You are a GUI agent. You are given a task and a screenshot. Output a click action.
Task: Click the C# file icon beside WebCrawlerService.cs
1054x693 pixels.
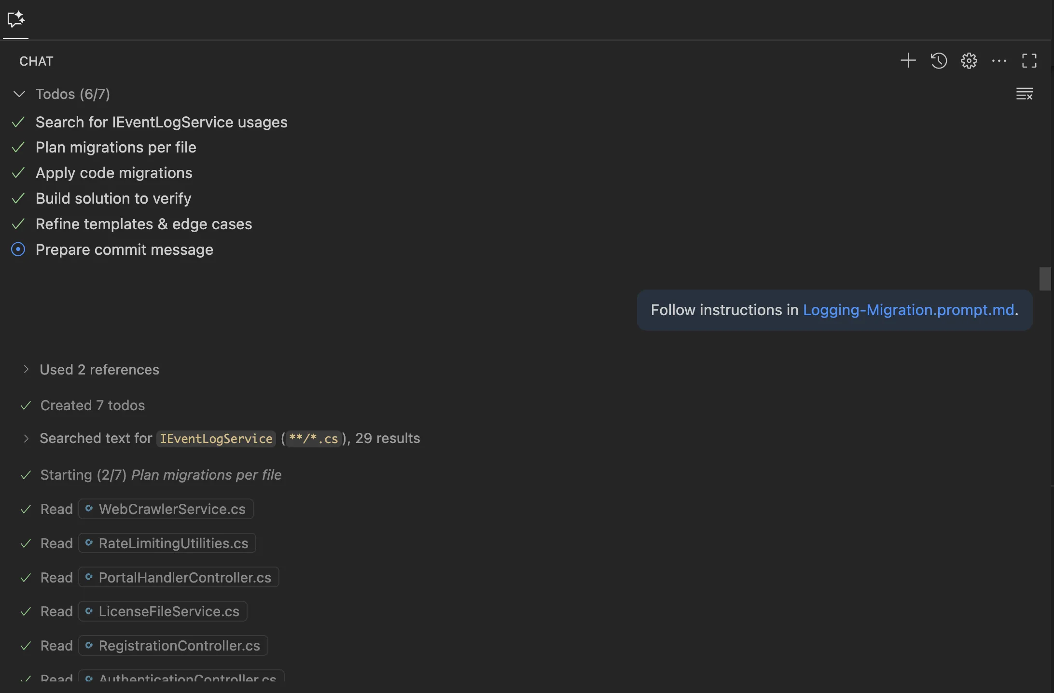click(90, 509)
